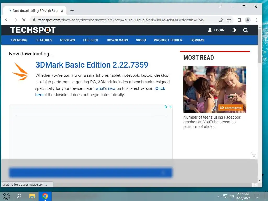
Task: Open File Explorer from the taskbar
Action: pos(32,196)
